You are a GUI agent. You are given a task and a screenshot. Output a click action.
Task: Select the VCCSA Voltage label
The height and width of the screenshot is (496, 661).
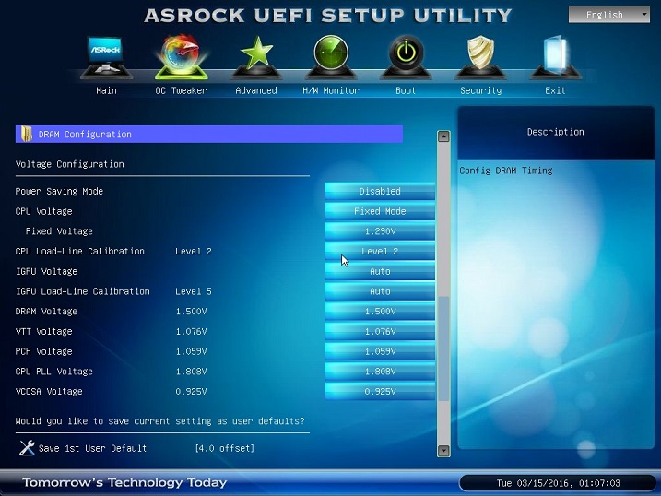[49, 392]
